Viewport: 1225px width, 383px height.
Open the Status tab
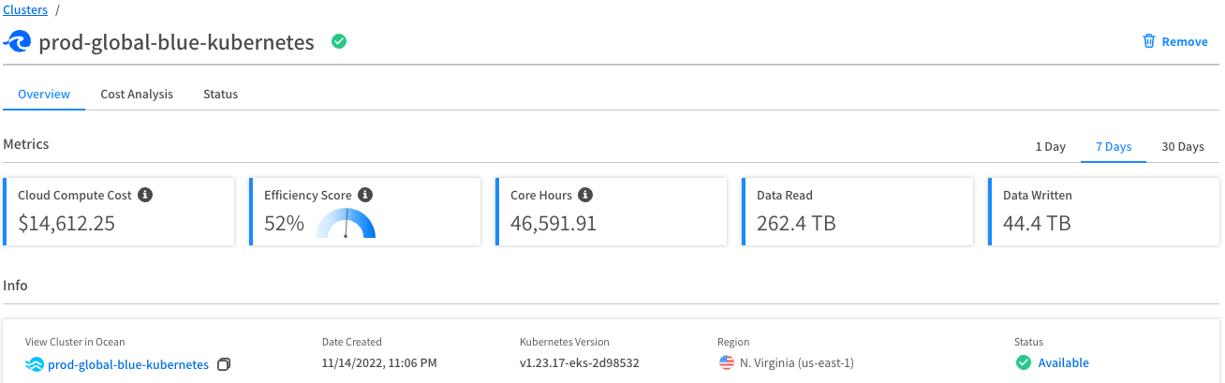tap(220, 94)
